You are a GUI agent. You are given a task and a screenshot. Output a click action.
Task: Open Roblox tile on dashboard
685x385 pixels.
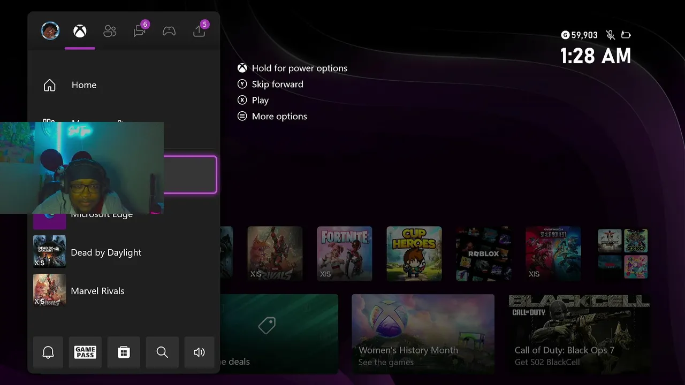pos(484,253)
